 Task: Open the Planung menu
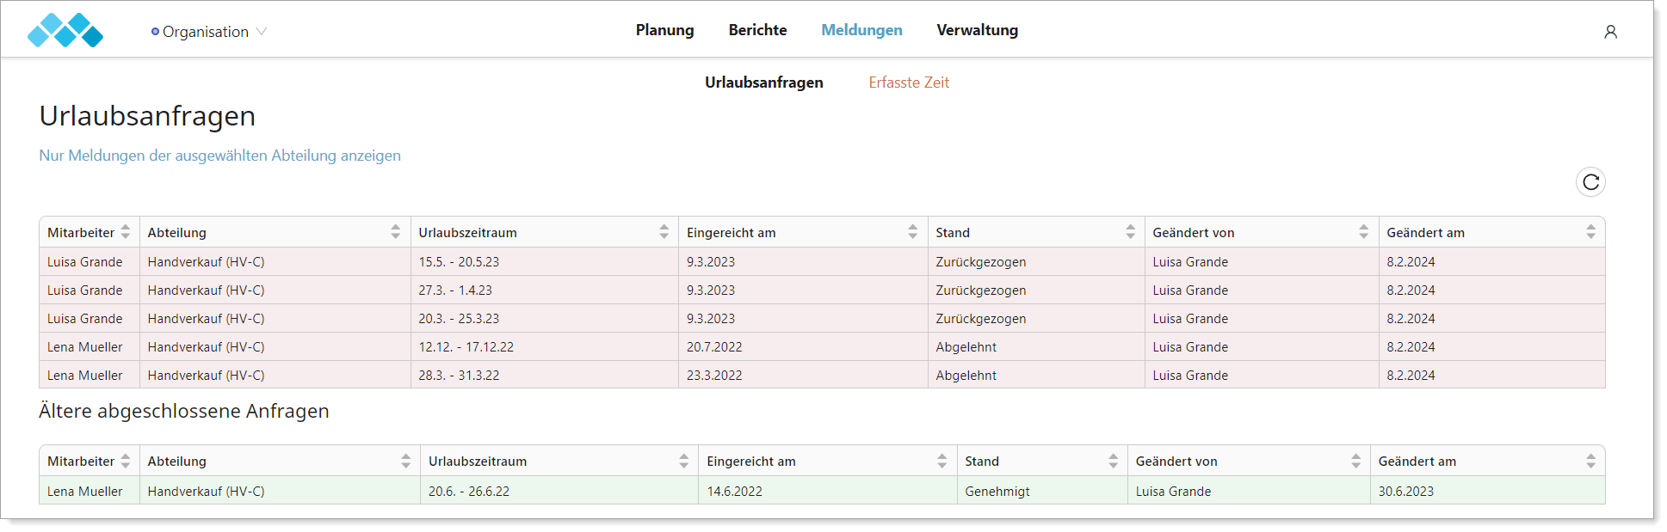tap(664, 30)
